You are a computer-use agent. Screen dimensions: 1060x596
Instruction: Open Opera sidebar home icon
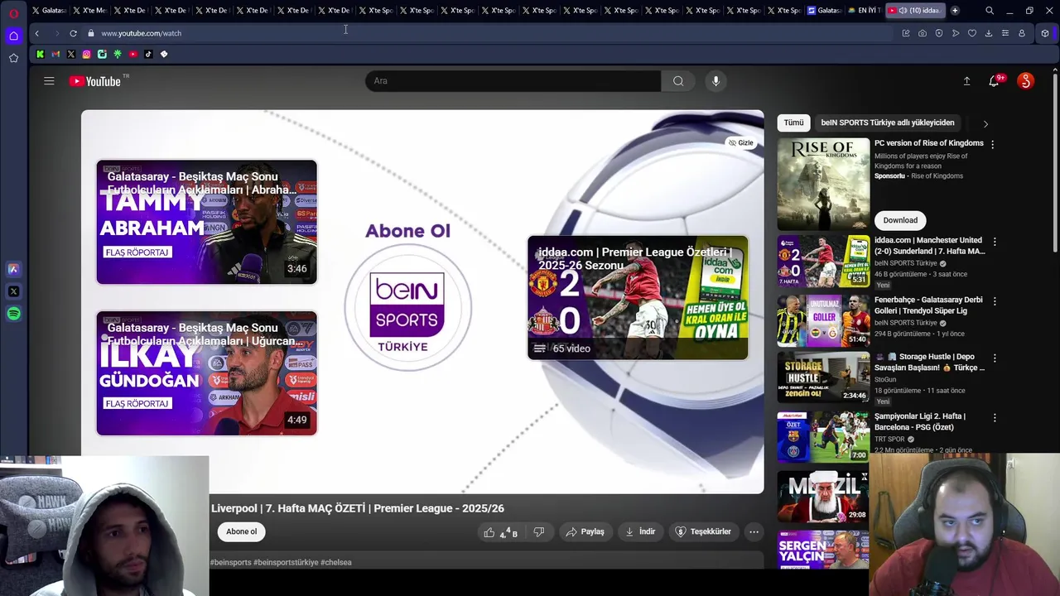(x=13, y=36)
